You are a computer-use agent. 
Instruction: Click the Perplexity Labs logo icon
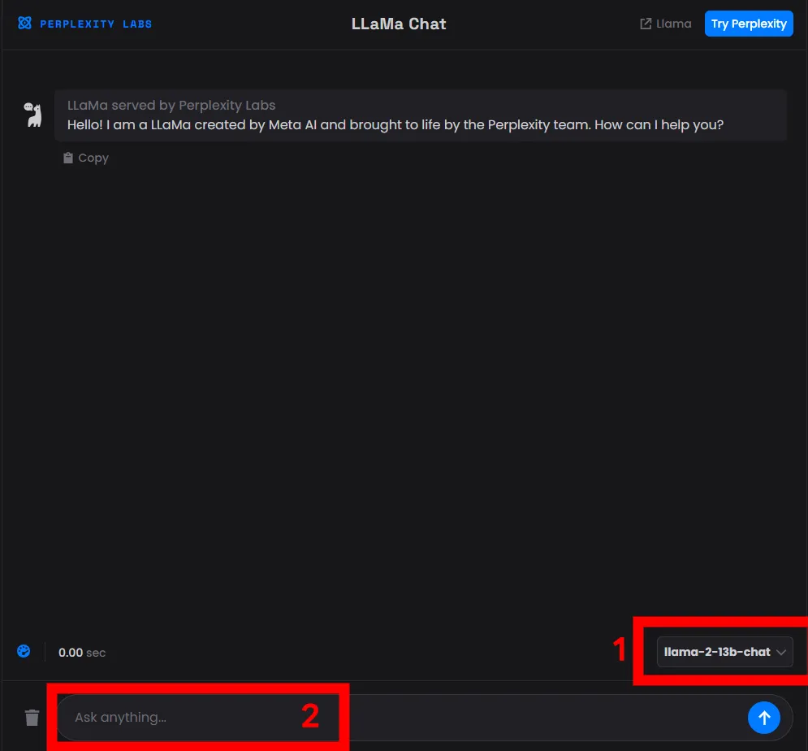[x=24, y=24]
